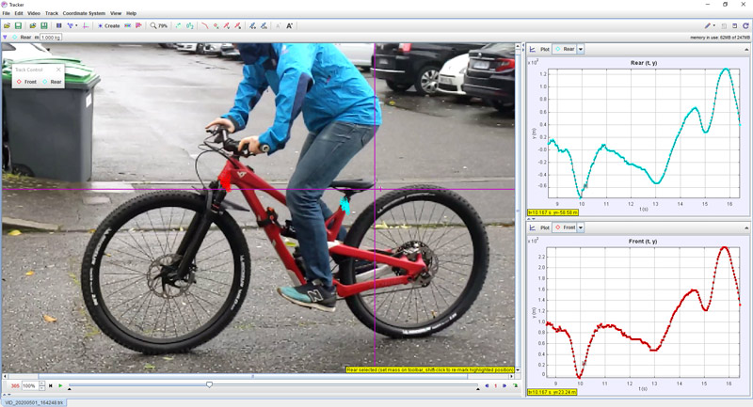
Task: Edit play rate field 100%
Action: click(29, 385)
